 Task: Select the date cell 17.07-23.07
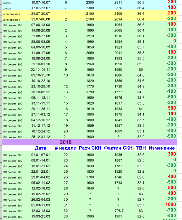tap(41, 8)
